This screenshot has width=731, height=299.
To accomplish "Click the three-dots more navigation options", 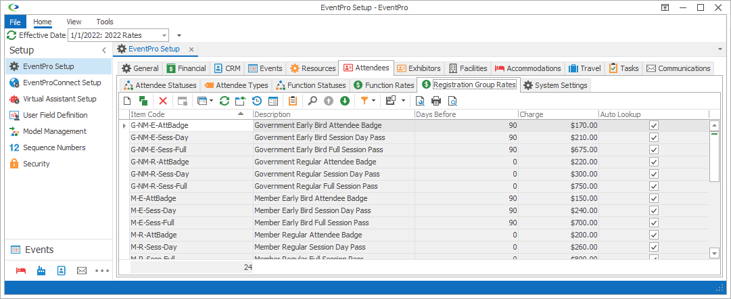I will 101,271.
